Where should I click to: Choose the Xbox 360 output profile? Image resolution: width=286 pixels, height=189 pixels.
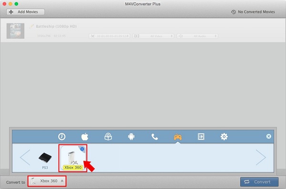(x=73, y=158)
